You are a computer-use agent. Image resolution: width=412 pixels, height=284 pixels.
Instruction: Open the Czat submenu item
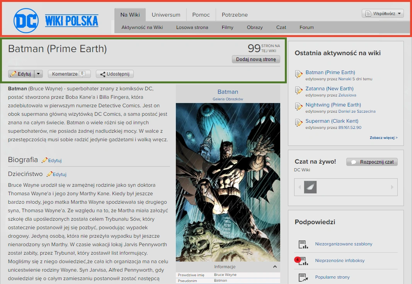(281, 27)
